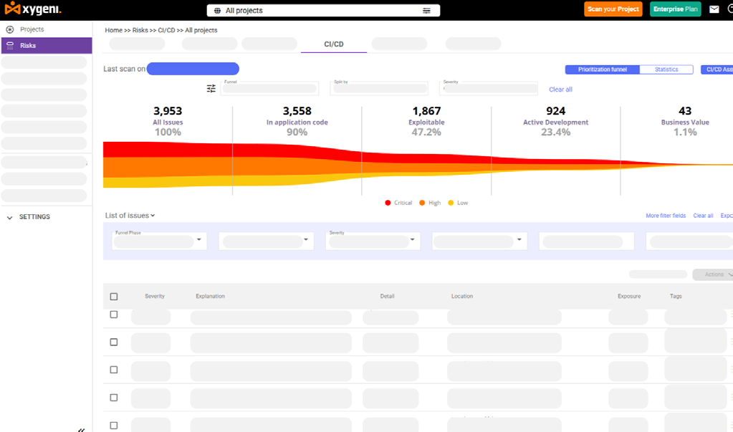Collapse sidebar with double-chevron icon
The width and height of the screenshot is (733, 432).
[81, 429]
